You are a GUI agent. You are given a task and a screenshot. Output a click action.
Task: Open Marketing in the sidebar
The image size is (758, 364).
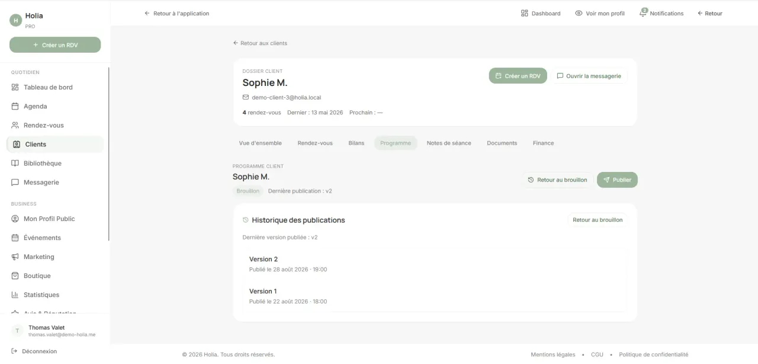point(55,257)
